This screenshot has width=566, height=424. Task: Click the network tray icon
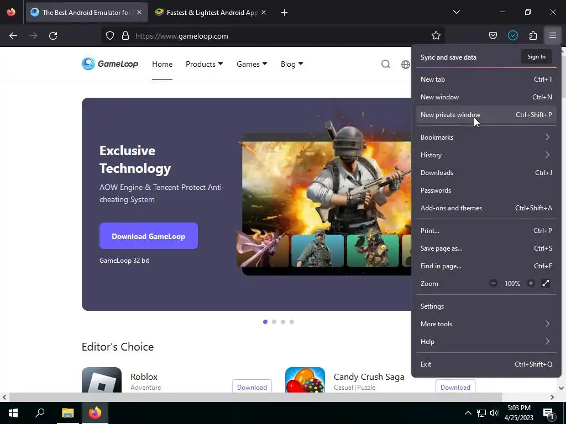481,413
